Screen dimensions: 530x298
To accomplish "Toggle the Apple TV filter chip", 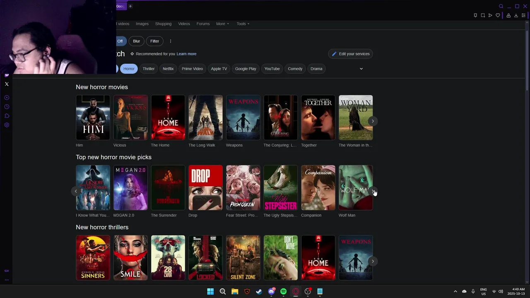I will (x=219, y=69).
